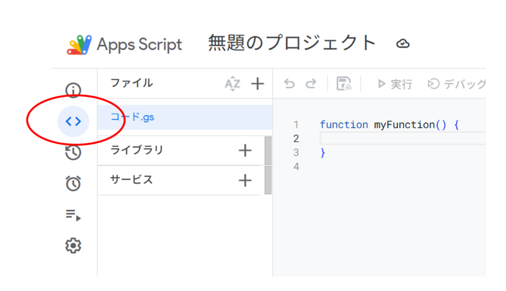The height and width of the screenshot is (291, 506).
Task: Start debugging with デバッグ button
Action: click(x=456, y=84)
